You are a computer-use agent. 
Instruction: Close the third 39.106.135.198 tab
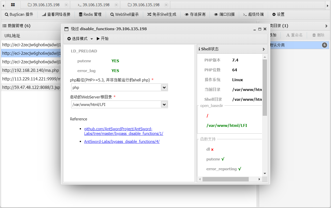[166, 5]
